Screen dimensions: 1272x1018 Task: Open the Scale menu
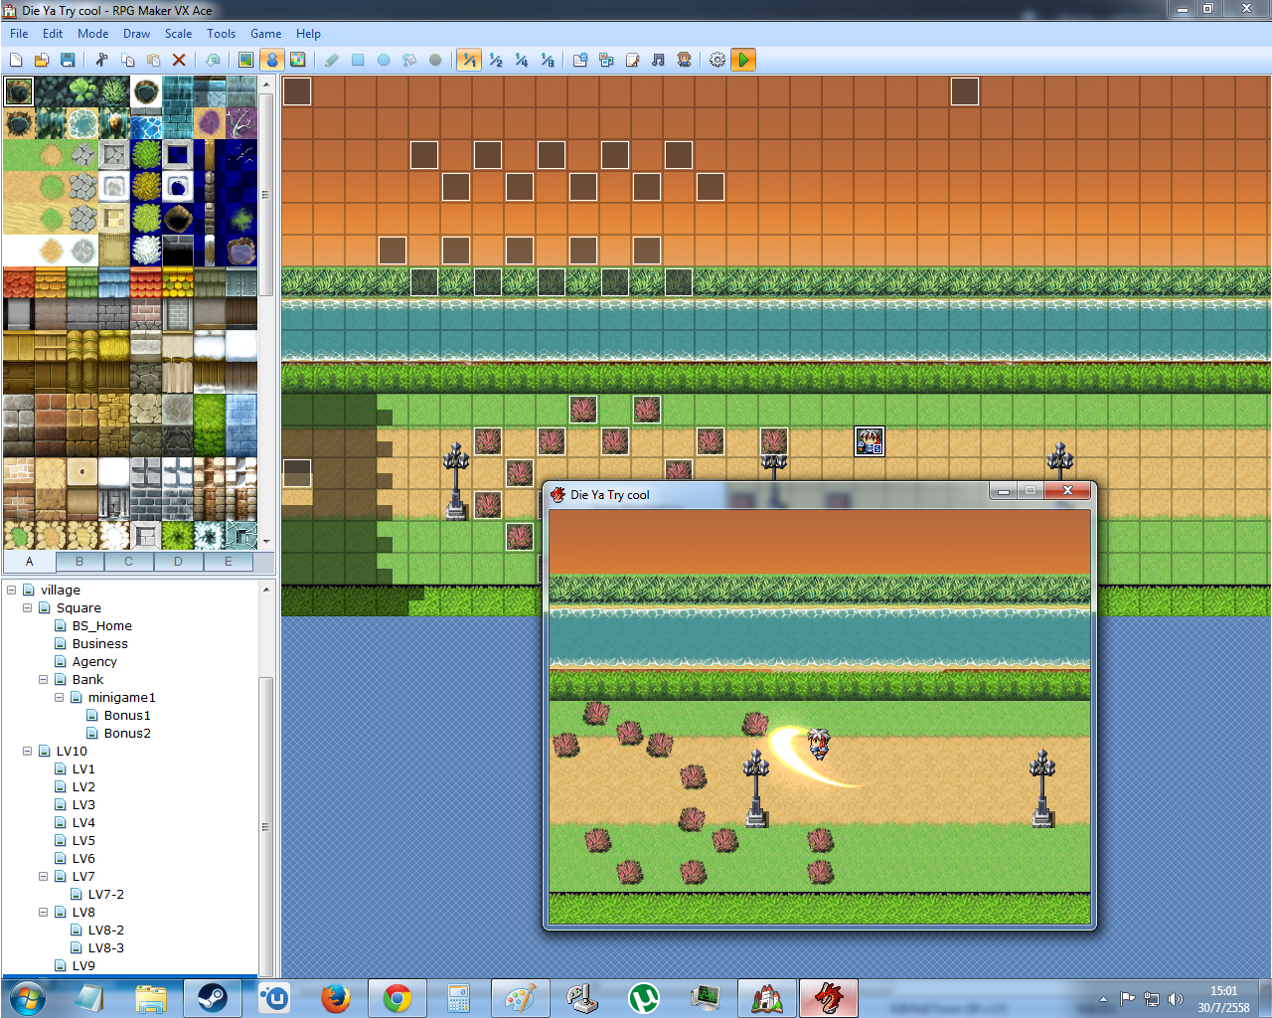tap(179, 34)
